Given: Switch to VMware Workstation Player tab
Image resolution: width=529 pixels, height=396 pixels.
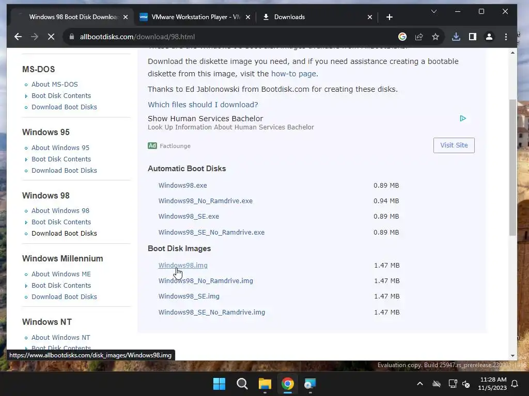Looking at the screenshot, I should (195, 17).
